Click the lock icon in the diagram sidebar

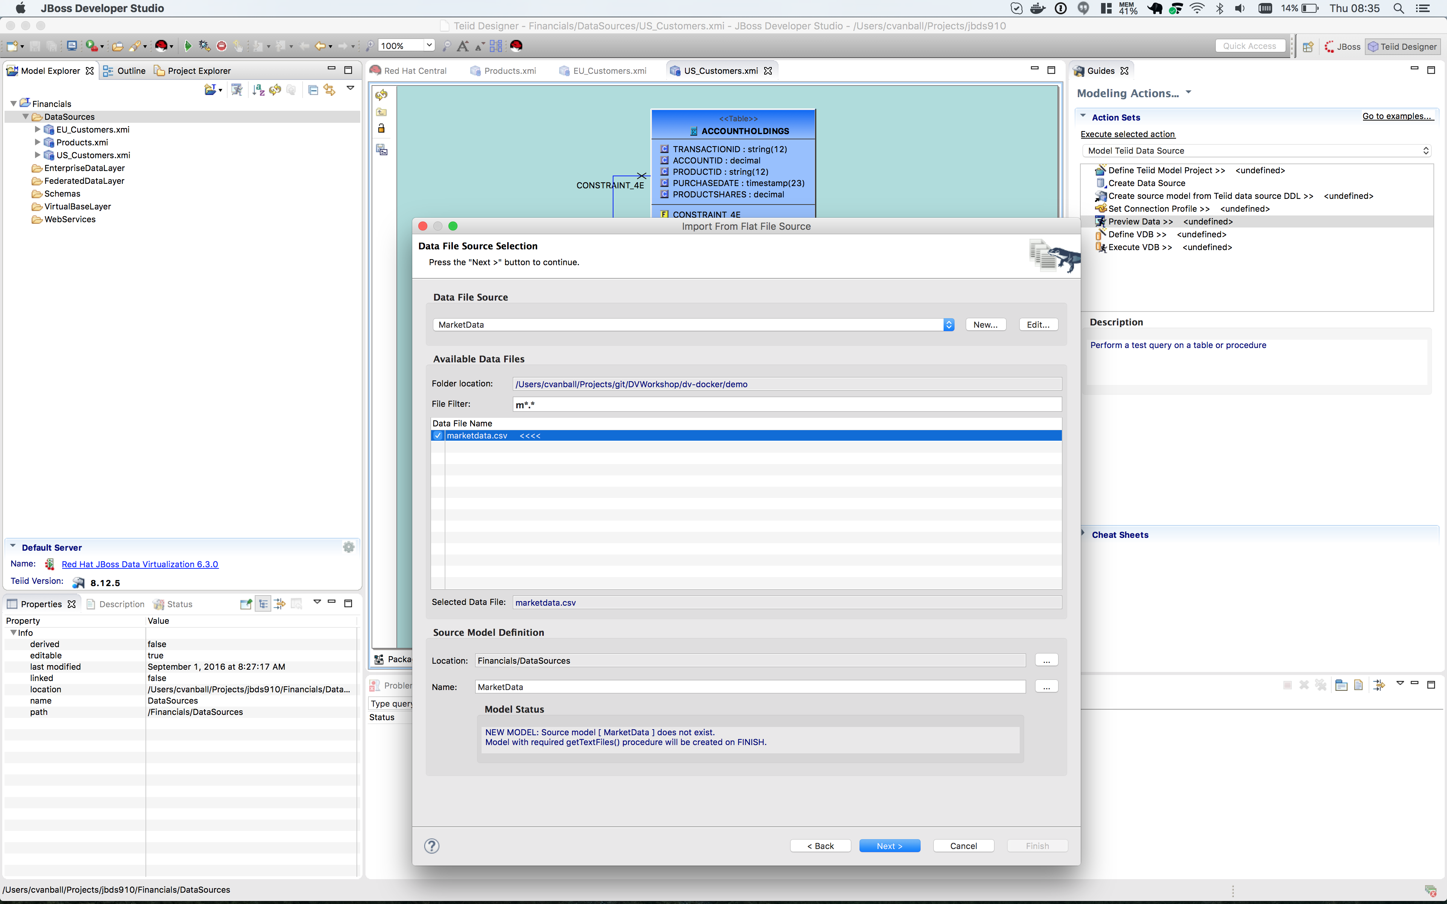381,128
